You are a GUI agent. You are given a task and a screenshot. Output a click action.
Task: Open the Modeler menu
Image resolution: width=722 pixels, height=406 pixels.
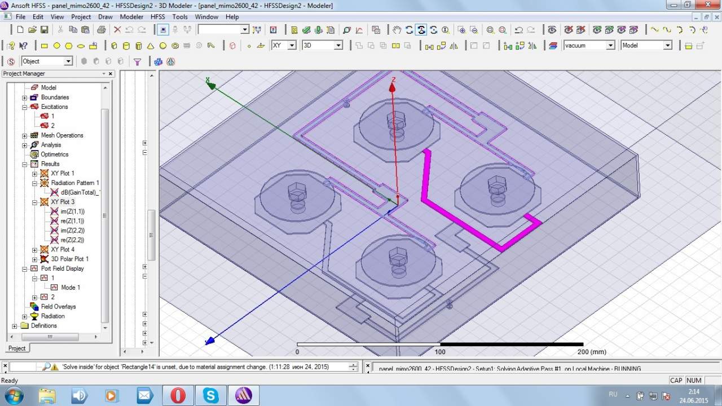(131, 17)
